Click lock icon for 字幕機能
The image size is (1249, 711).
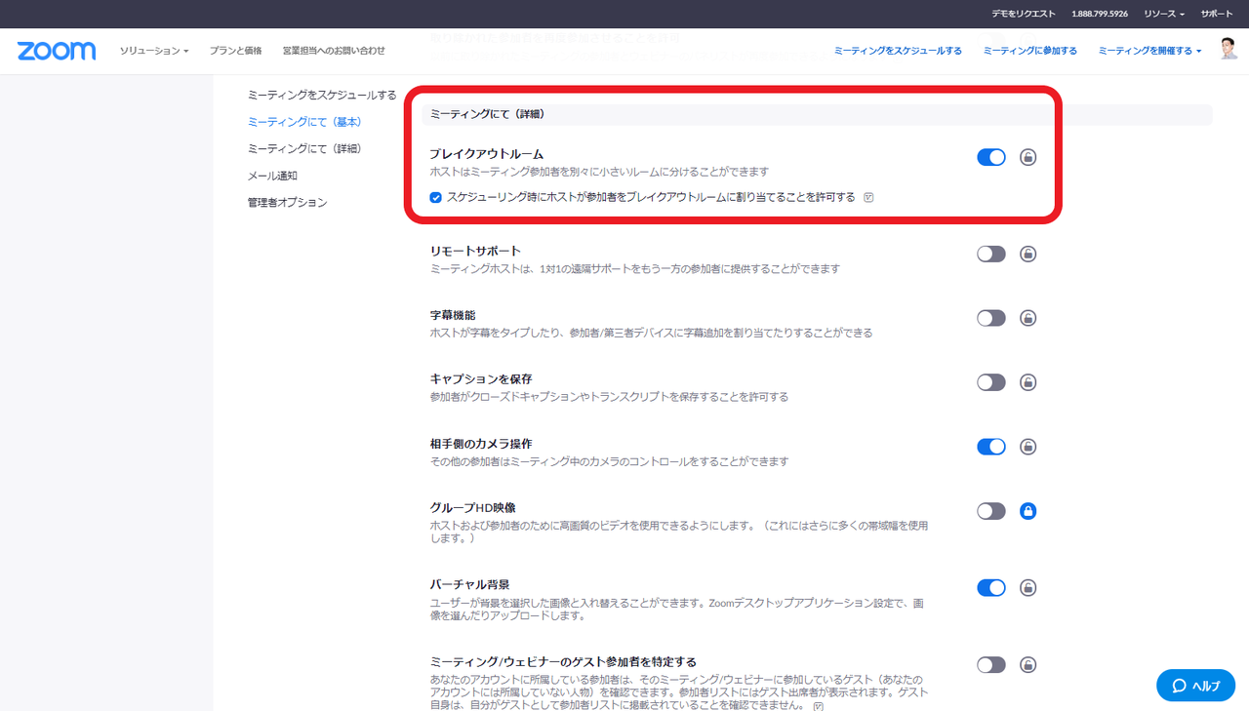point(1027,318)
